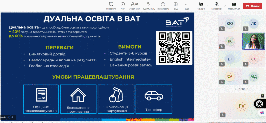Go to previous page of participants
Viewport: 266px width, 123px height.
[236, 89]
